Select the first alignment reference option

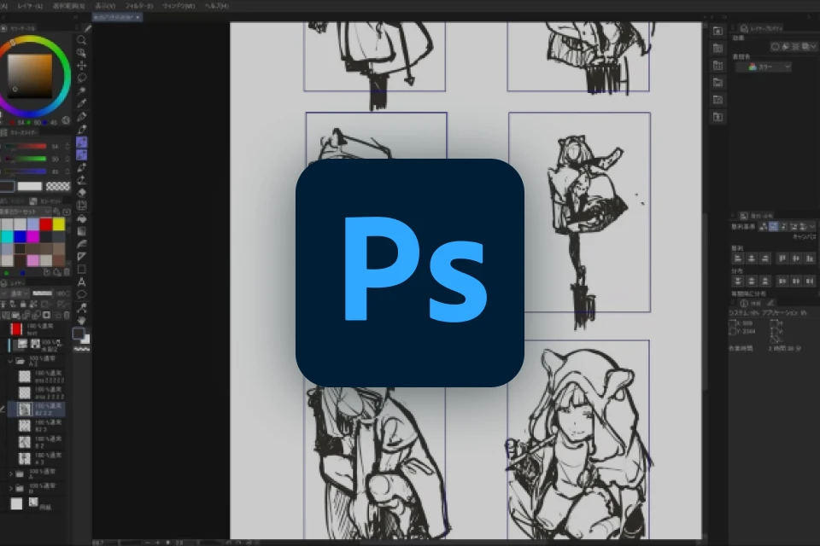[764, 226]
